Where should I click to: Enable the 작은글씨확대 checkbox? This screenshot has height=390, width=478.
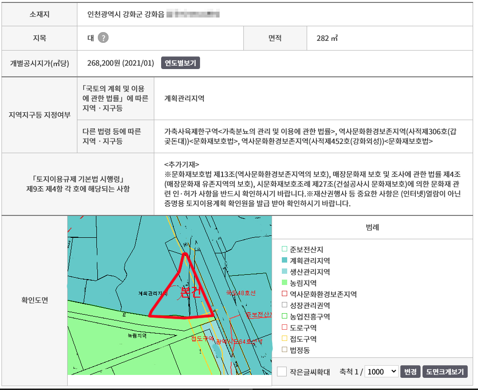(281, 372)
